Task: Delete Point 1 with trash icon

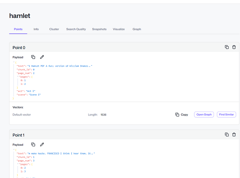Action: click(234, 135)
